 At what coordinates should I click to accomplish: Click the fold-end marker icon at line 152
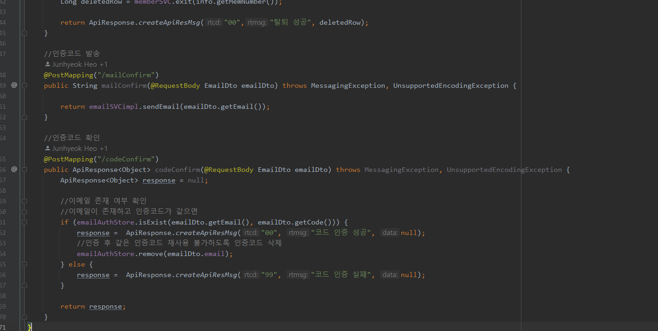(x=24, y=117)
